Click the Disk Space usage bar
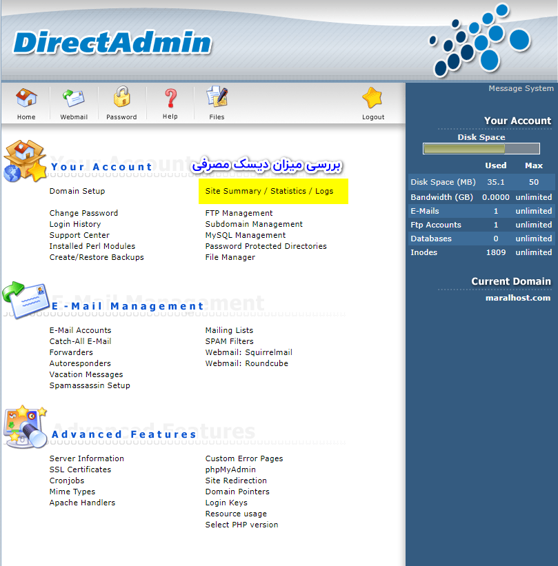Viewport: 558px width, 566px height. [481, 148]
